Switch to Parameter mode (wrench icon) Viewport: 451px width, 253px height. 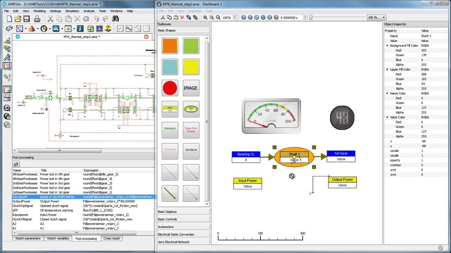[x=7, y=57]
